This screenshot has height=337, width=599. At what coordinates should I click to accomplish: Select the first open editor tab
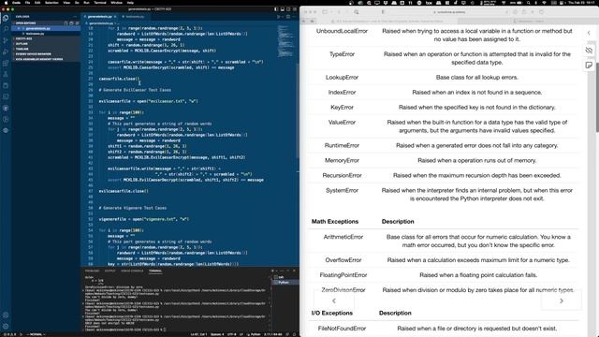(x=100, y=17)
